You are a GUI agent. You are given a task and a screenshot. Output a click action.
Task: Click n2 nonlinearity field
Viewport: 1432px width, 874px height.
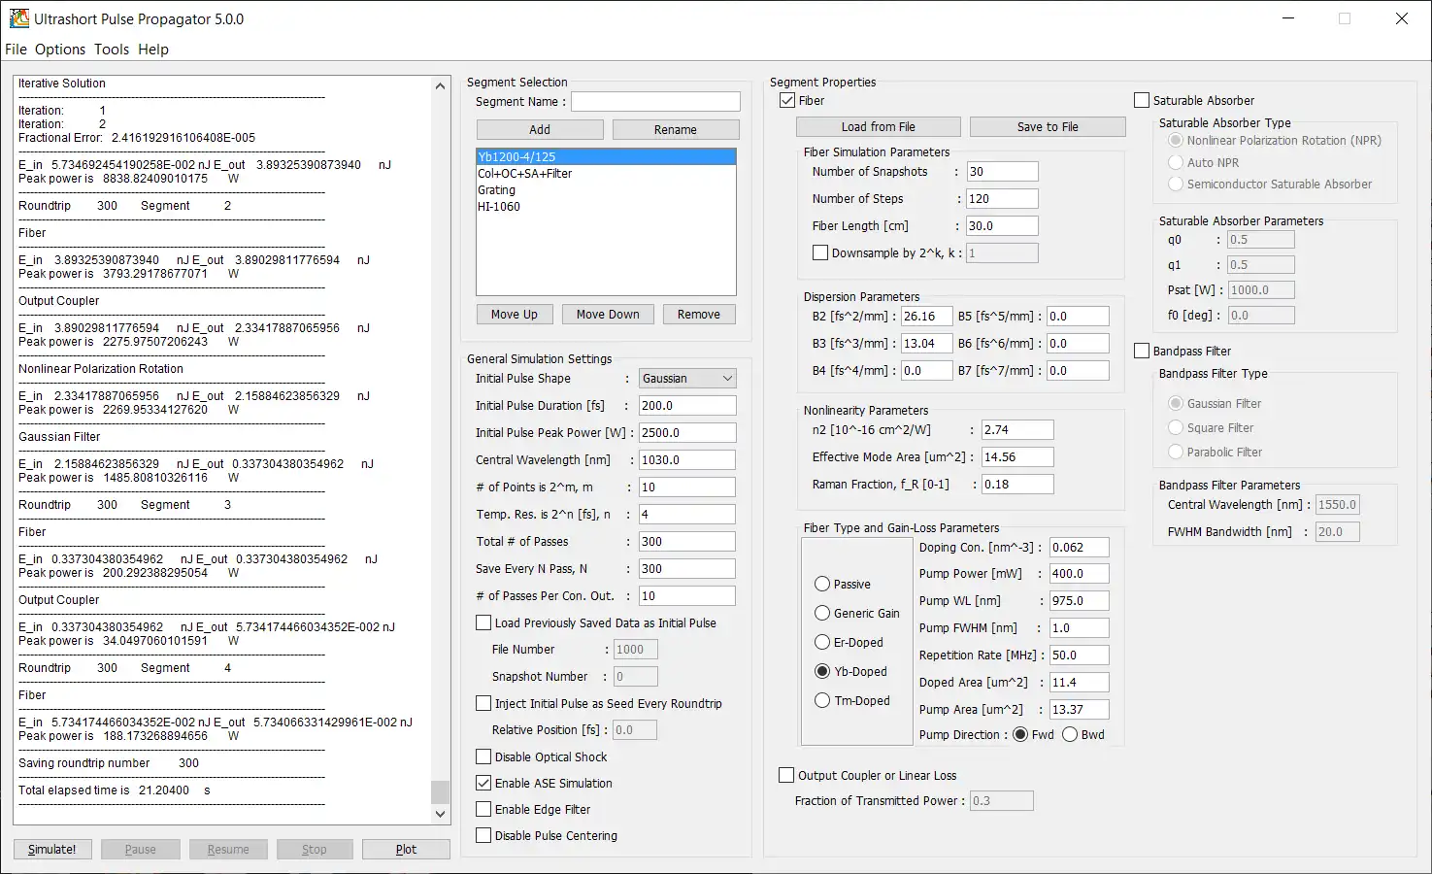[1017, 430]
